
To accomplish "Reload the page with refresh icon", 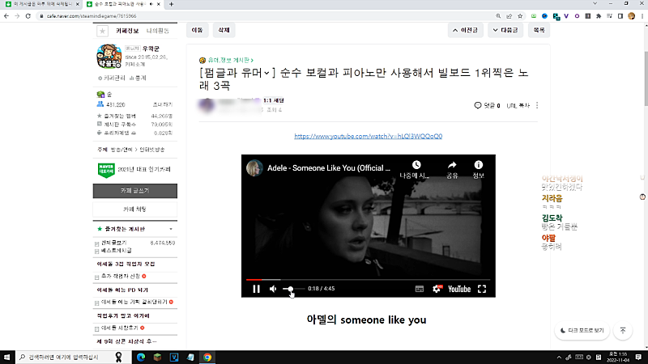I will click(28, 16).
